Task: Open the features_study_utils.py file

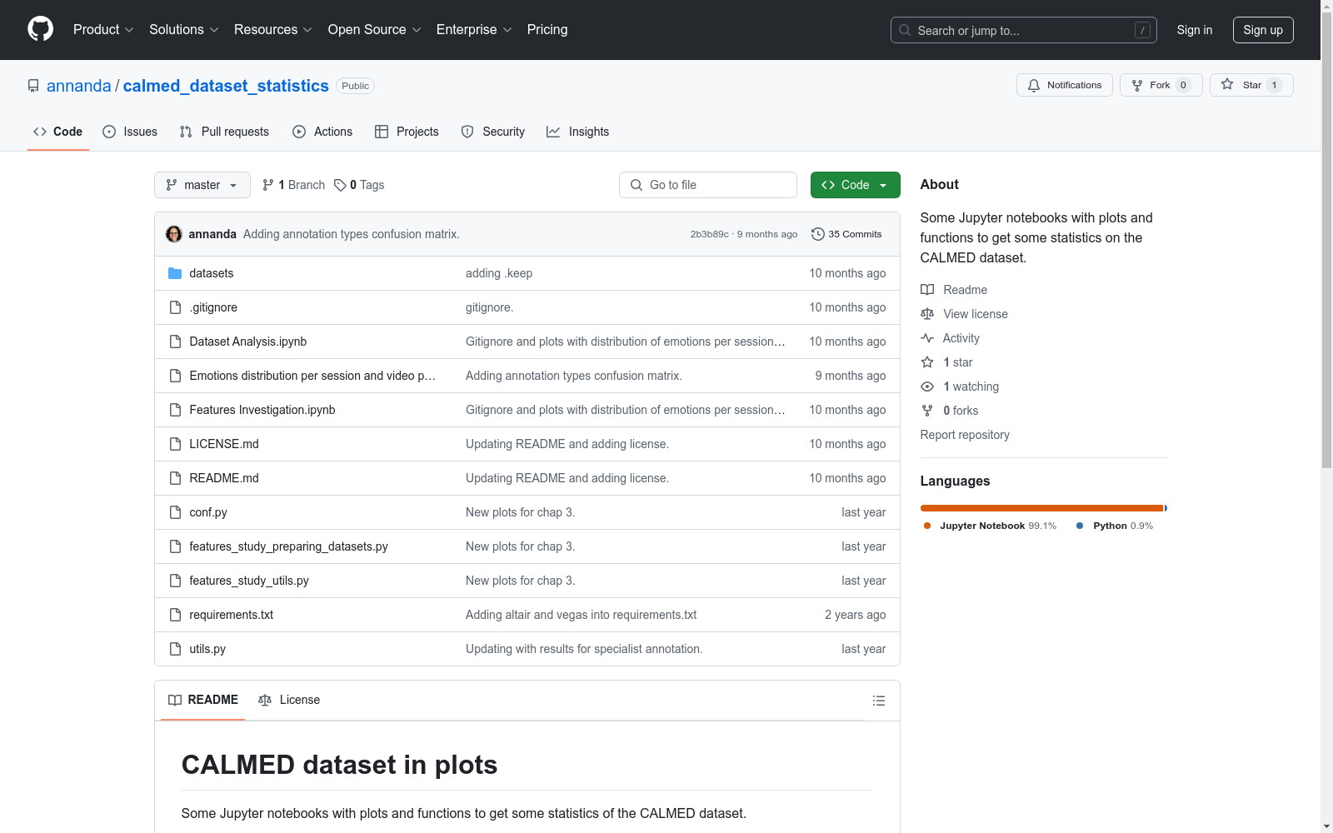Action: [249, 581]
